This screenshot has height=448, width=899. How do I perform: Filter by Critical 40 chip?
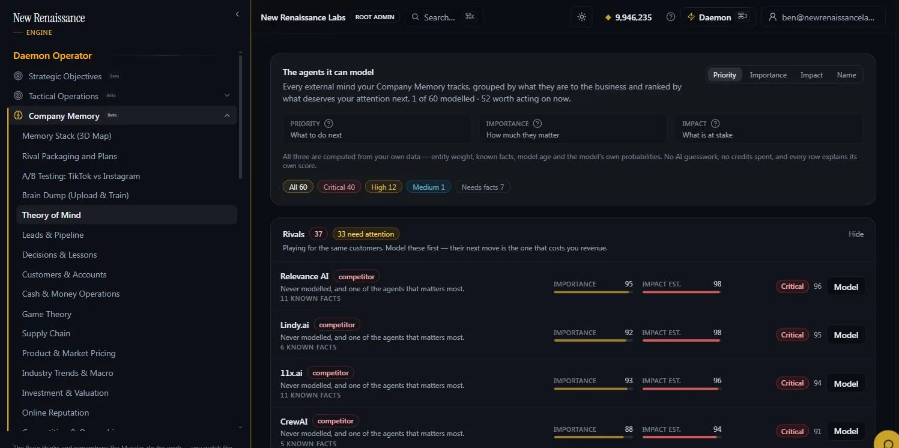(x=339, y=187)
